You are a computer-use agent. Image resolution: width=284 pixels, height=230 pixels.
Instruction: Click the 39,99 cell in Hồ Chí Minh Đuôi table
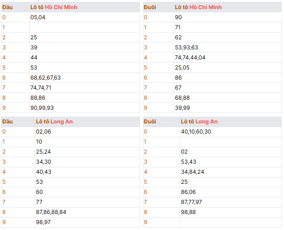(x=228, y=108)
